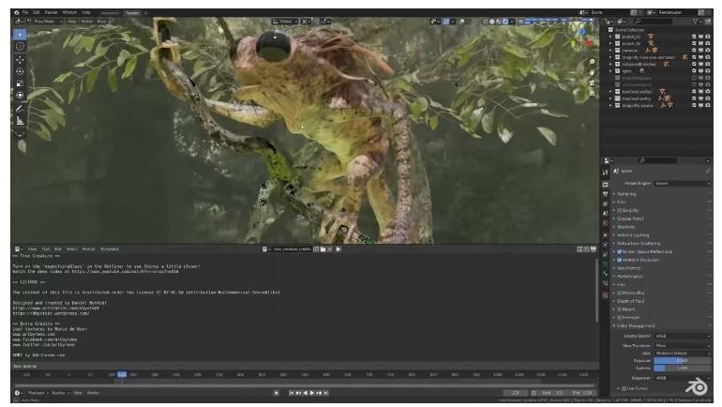This screenshot has width=722, height=407.
Task: Select the Move tool
Action: [20, 60]
